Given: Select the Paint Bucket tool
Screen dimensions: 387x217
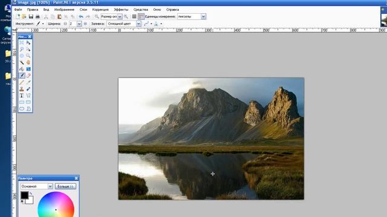Looking at the screenshot, I should [x=22, y=69].
